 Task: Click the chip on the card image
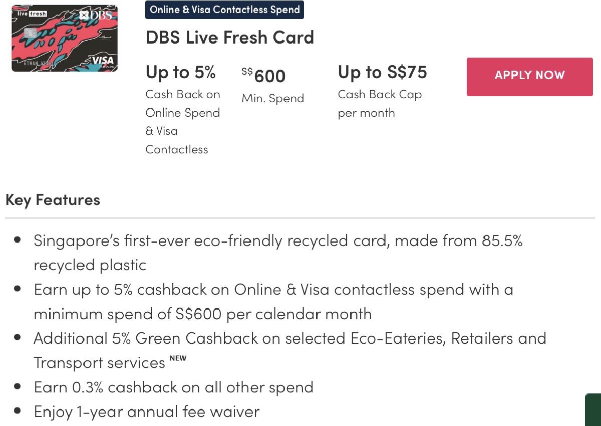coord(30,34)
